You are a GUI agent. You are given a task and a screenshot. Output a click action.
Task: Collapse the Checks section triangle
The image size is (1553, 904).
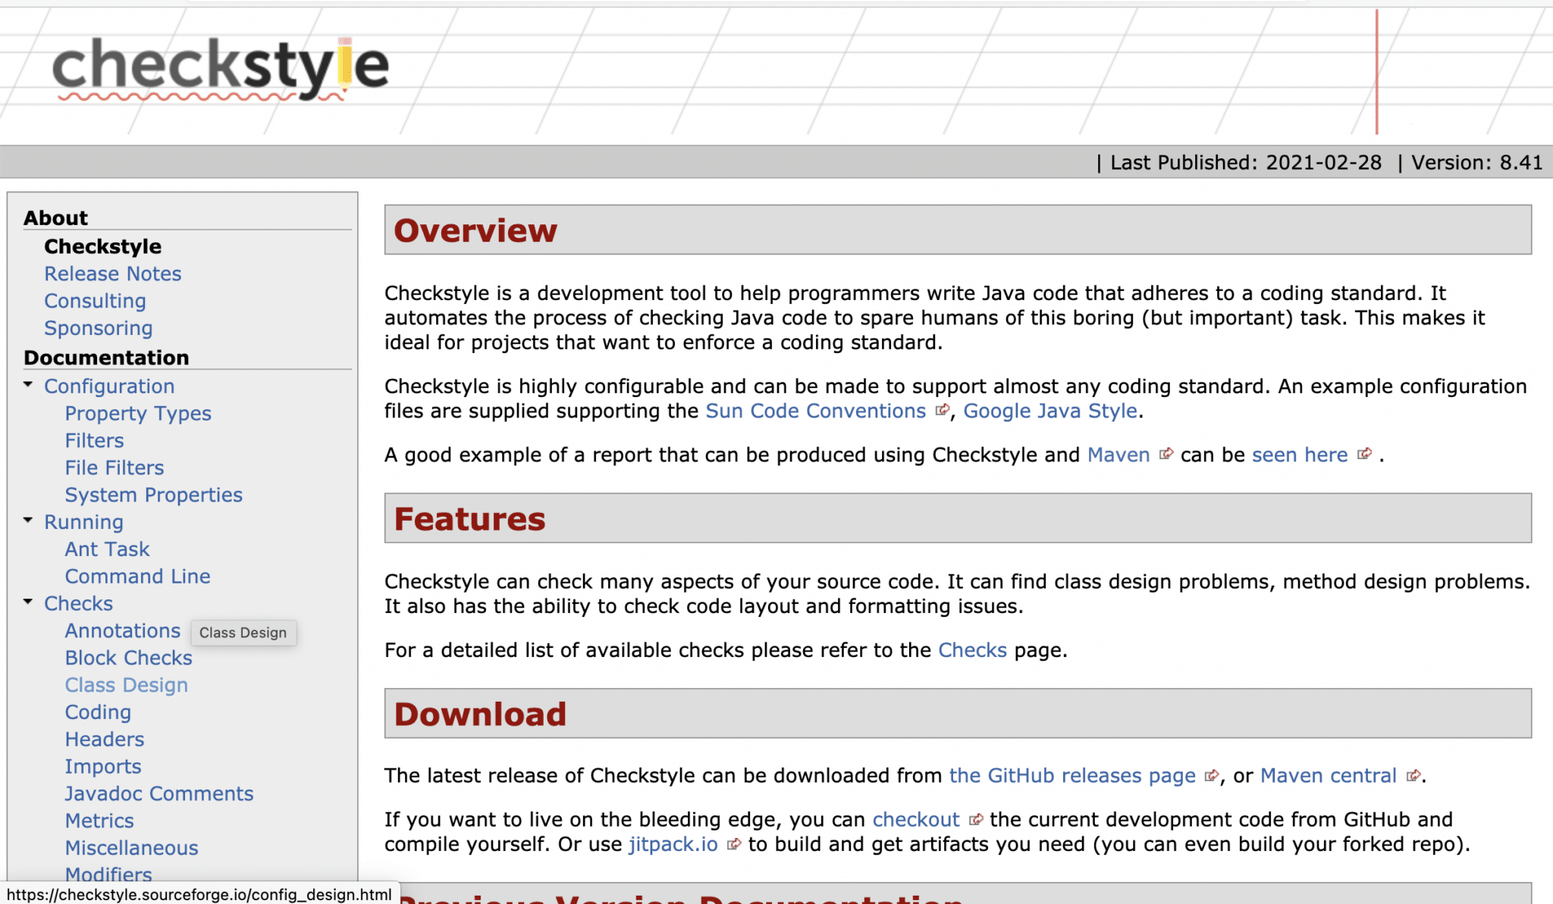tap(28, 602)
